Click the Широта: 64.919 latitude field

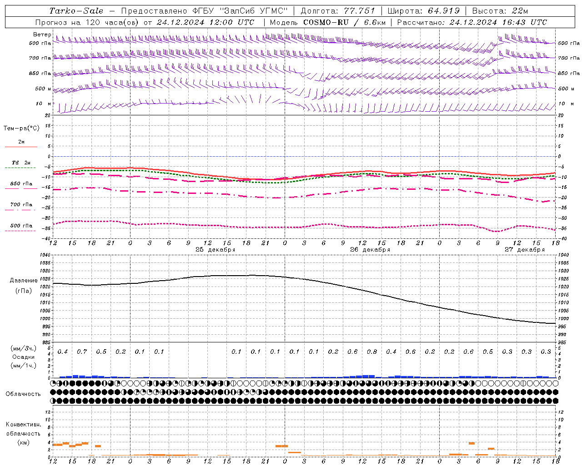[x=423, y=11]
